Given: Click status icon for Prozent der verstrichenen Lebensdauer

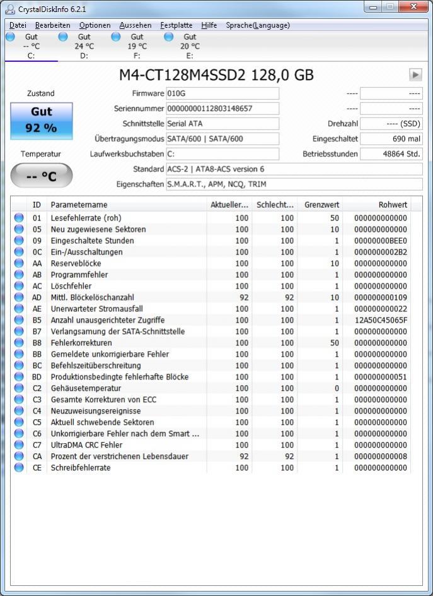Looking at the screenshot, I should pyautogui.click(x=19, y=456).
